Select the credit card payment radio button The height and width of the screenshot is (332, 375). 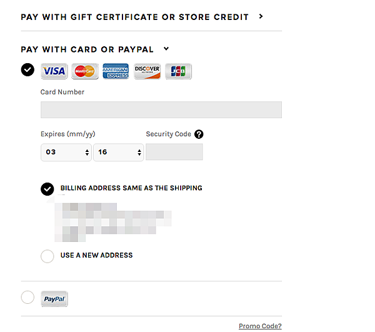pyautogui.click(x=27, y=69)
